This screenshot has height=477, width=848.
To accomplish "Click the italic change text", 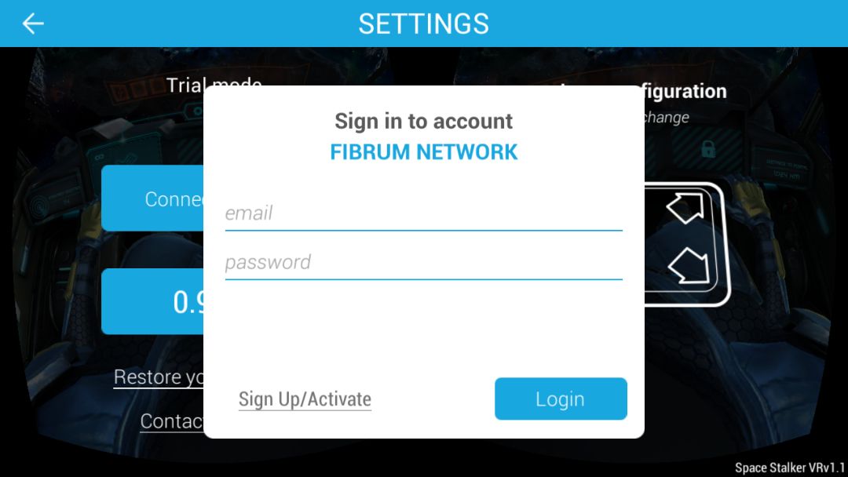I will pyautogui.click(x=667, y=117).
